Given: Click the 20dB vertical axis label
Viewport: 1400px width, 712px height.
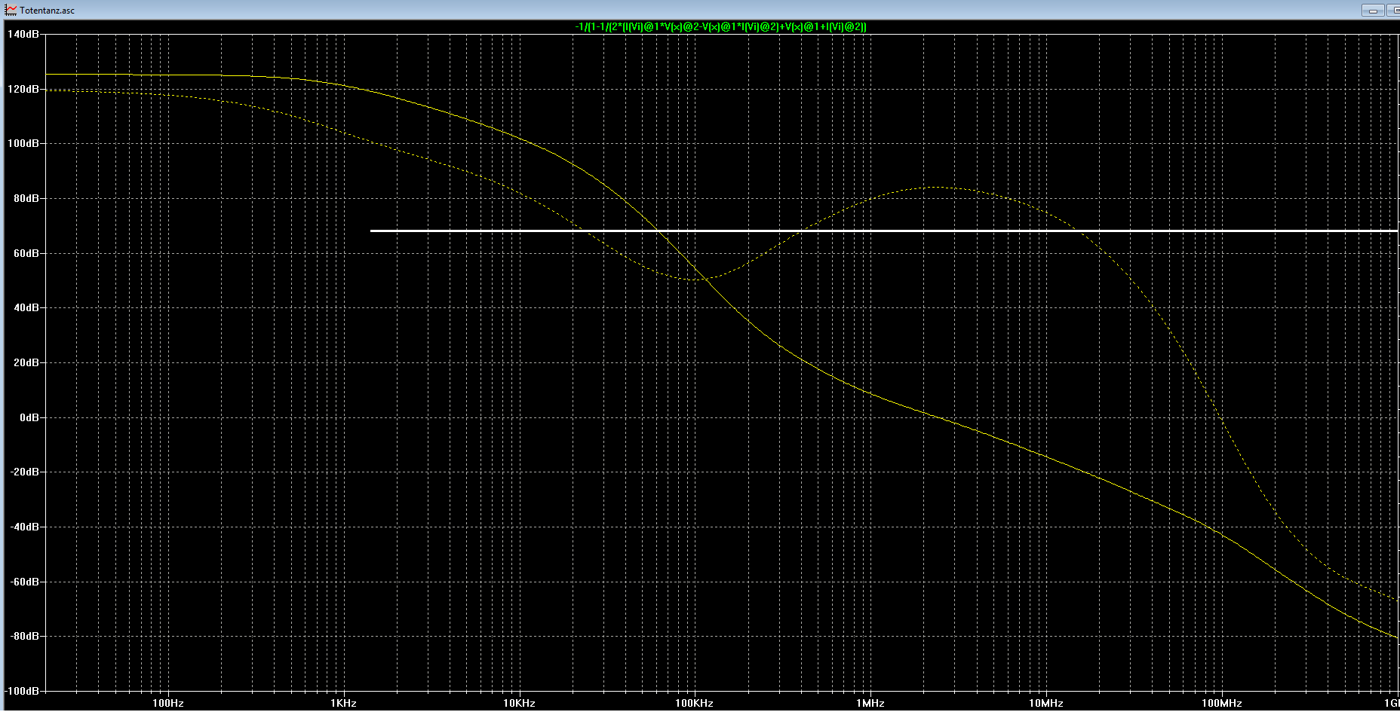Looking at the screenshot, I should pos(26,362).
